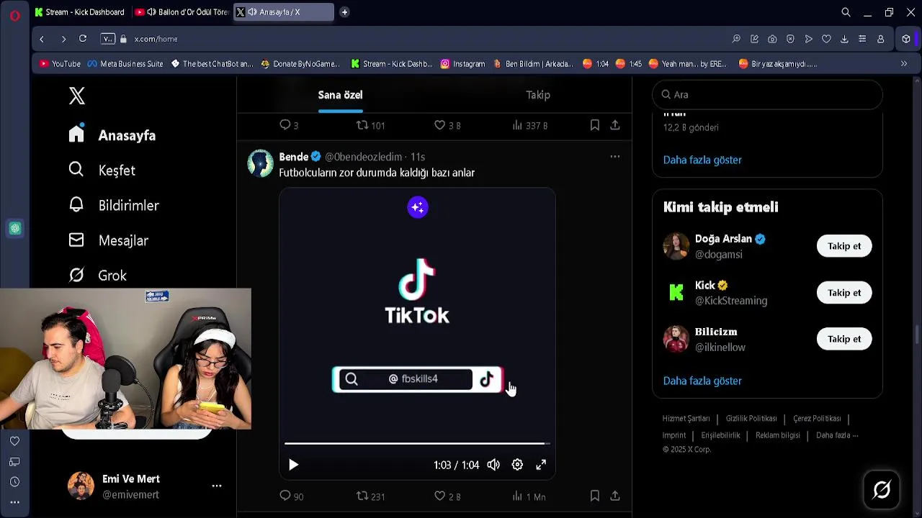
Task: Click the Grok sparkle icon on video
Action: [x=418, y=207]
